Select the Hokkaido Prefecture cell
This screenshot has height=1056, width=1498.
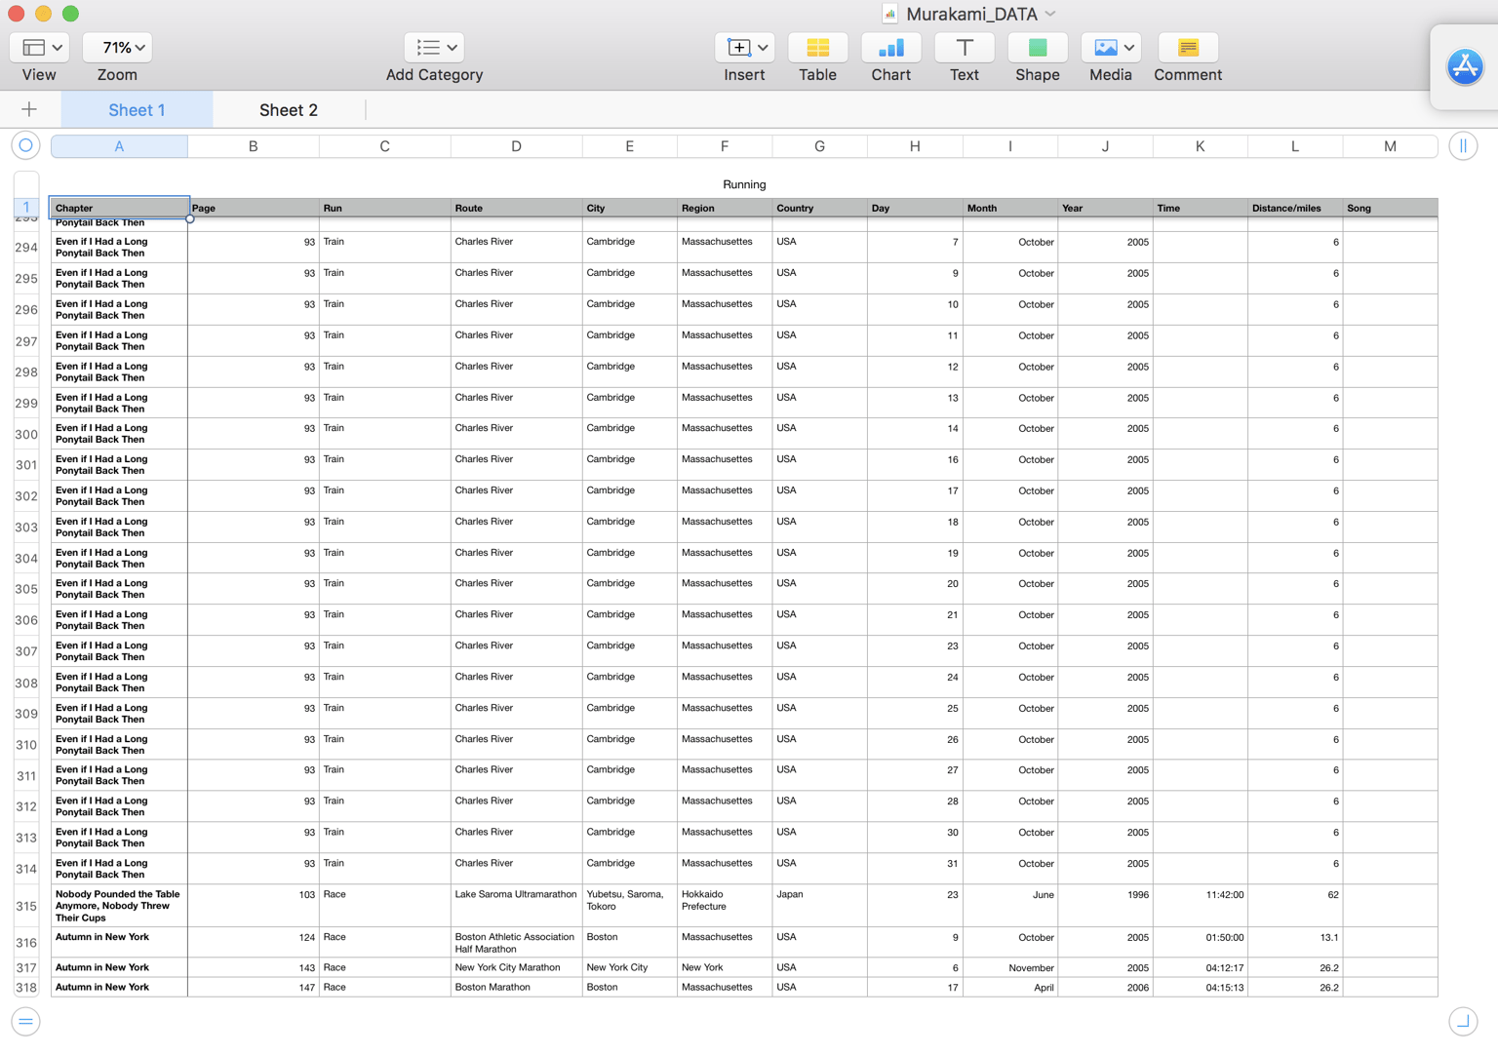(x=725, y=906)
